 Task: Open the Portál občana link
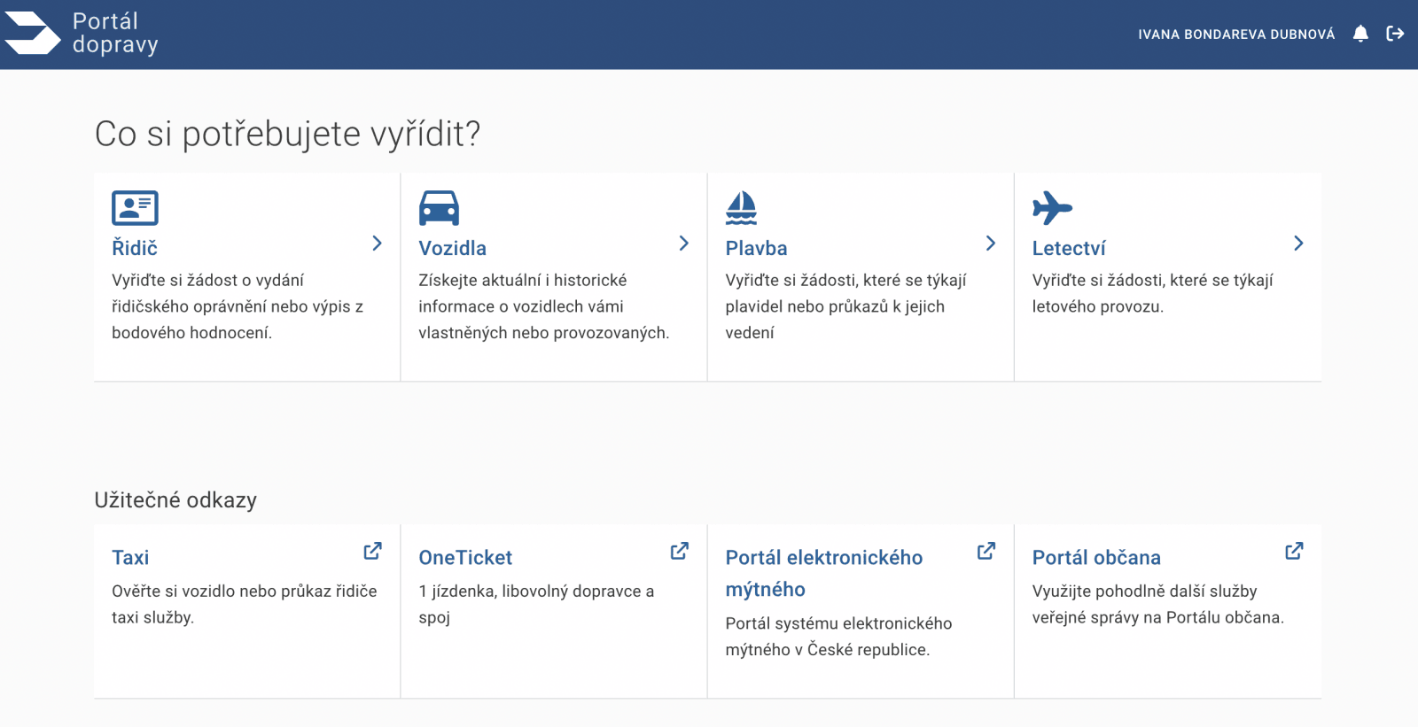pos(1096,558)
